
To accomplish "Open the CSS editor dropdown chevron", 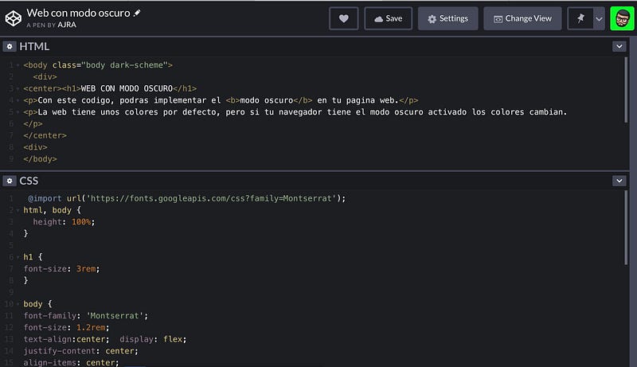I will (x=619, y=181).
